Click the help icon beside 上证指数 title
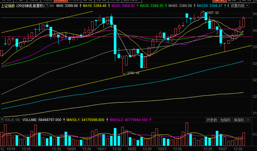 47,6
